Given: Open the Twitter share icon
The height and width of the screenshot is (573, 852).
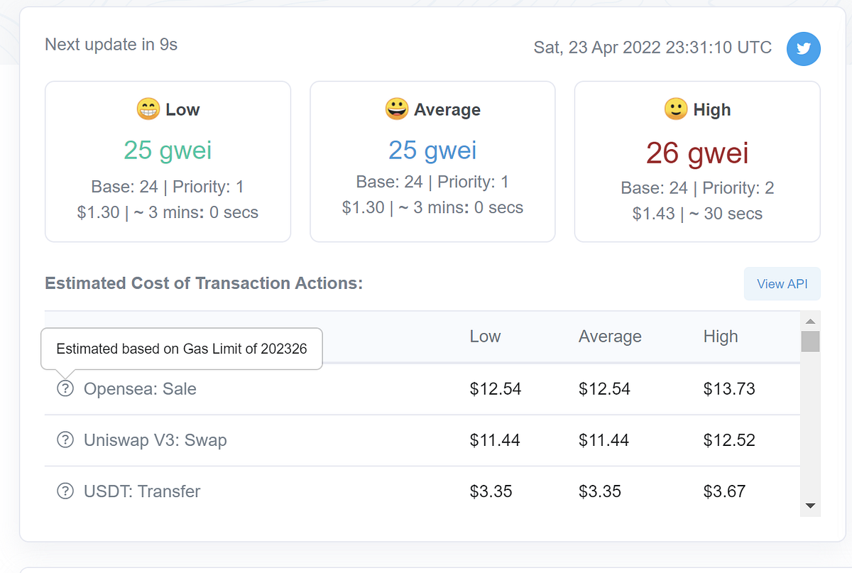Looking at the screenshot, I should (803, 49).
